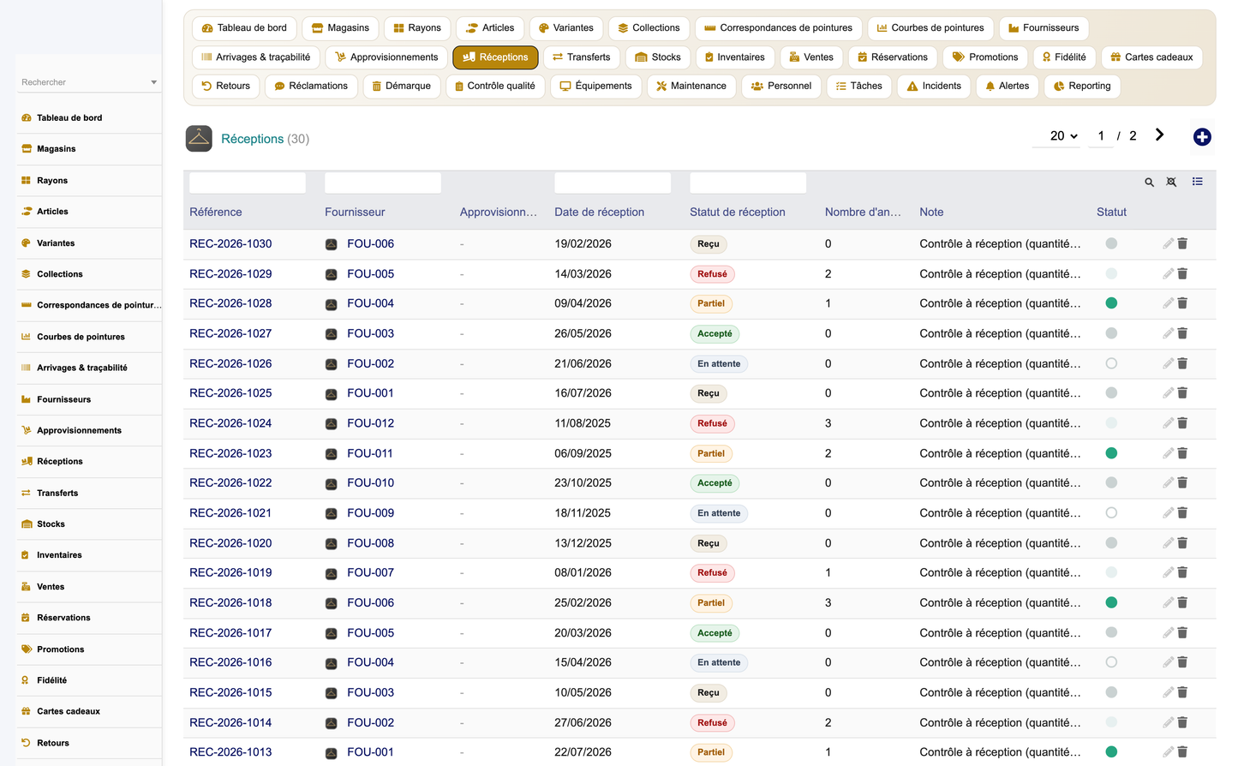Toggle status circle for REC-2026-1026
The height and width of the screenshot is (766, 1238).
pyautogui.click(x=1111, y=363)
